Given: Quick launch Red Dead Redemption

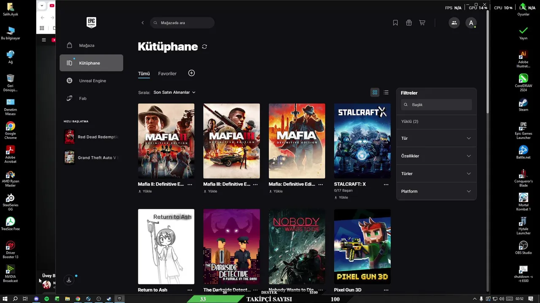Looking at the screenshot, I should [x=91, y=137].
